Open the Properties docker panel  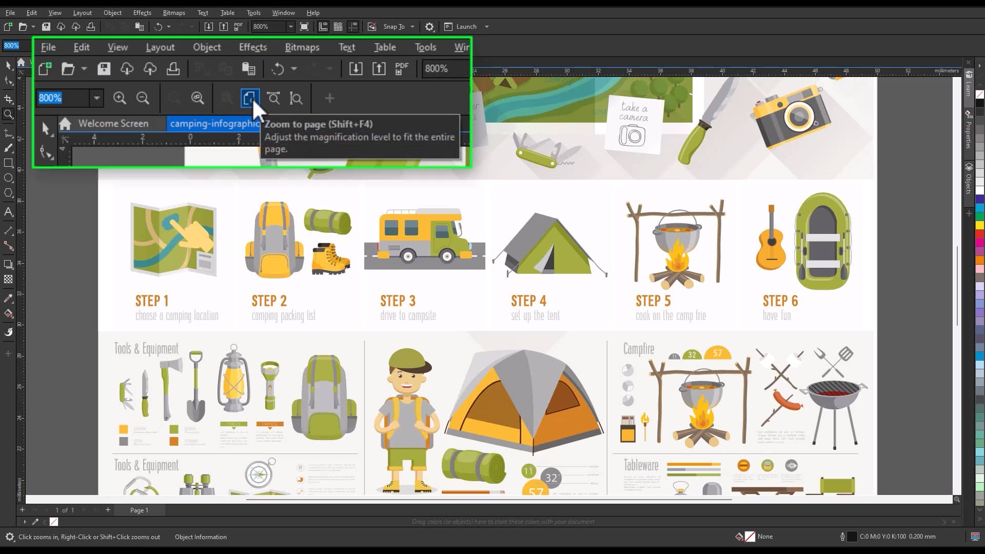coord(969,132)
